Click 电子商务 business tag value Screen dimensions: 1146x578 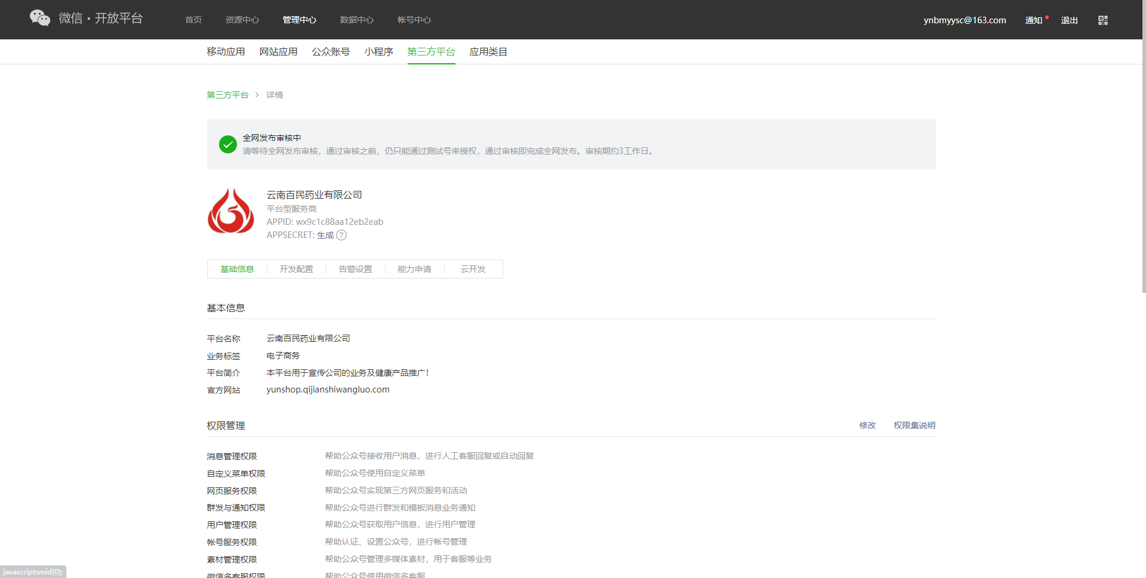tap(283, 356)
